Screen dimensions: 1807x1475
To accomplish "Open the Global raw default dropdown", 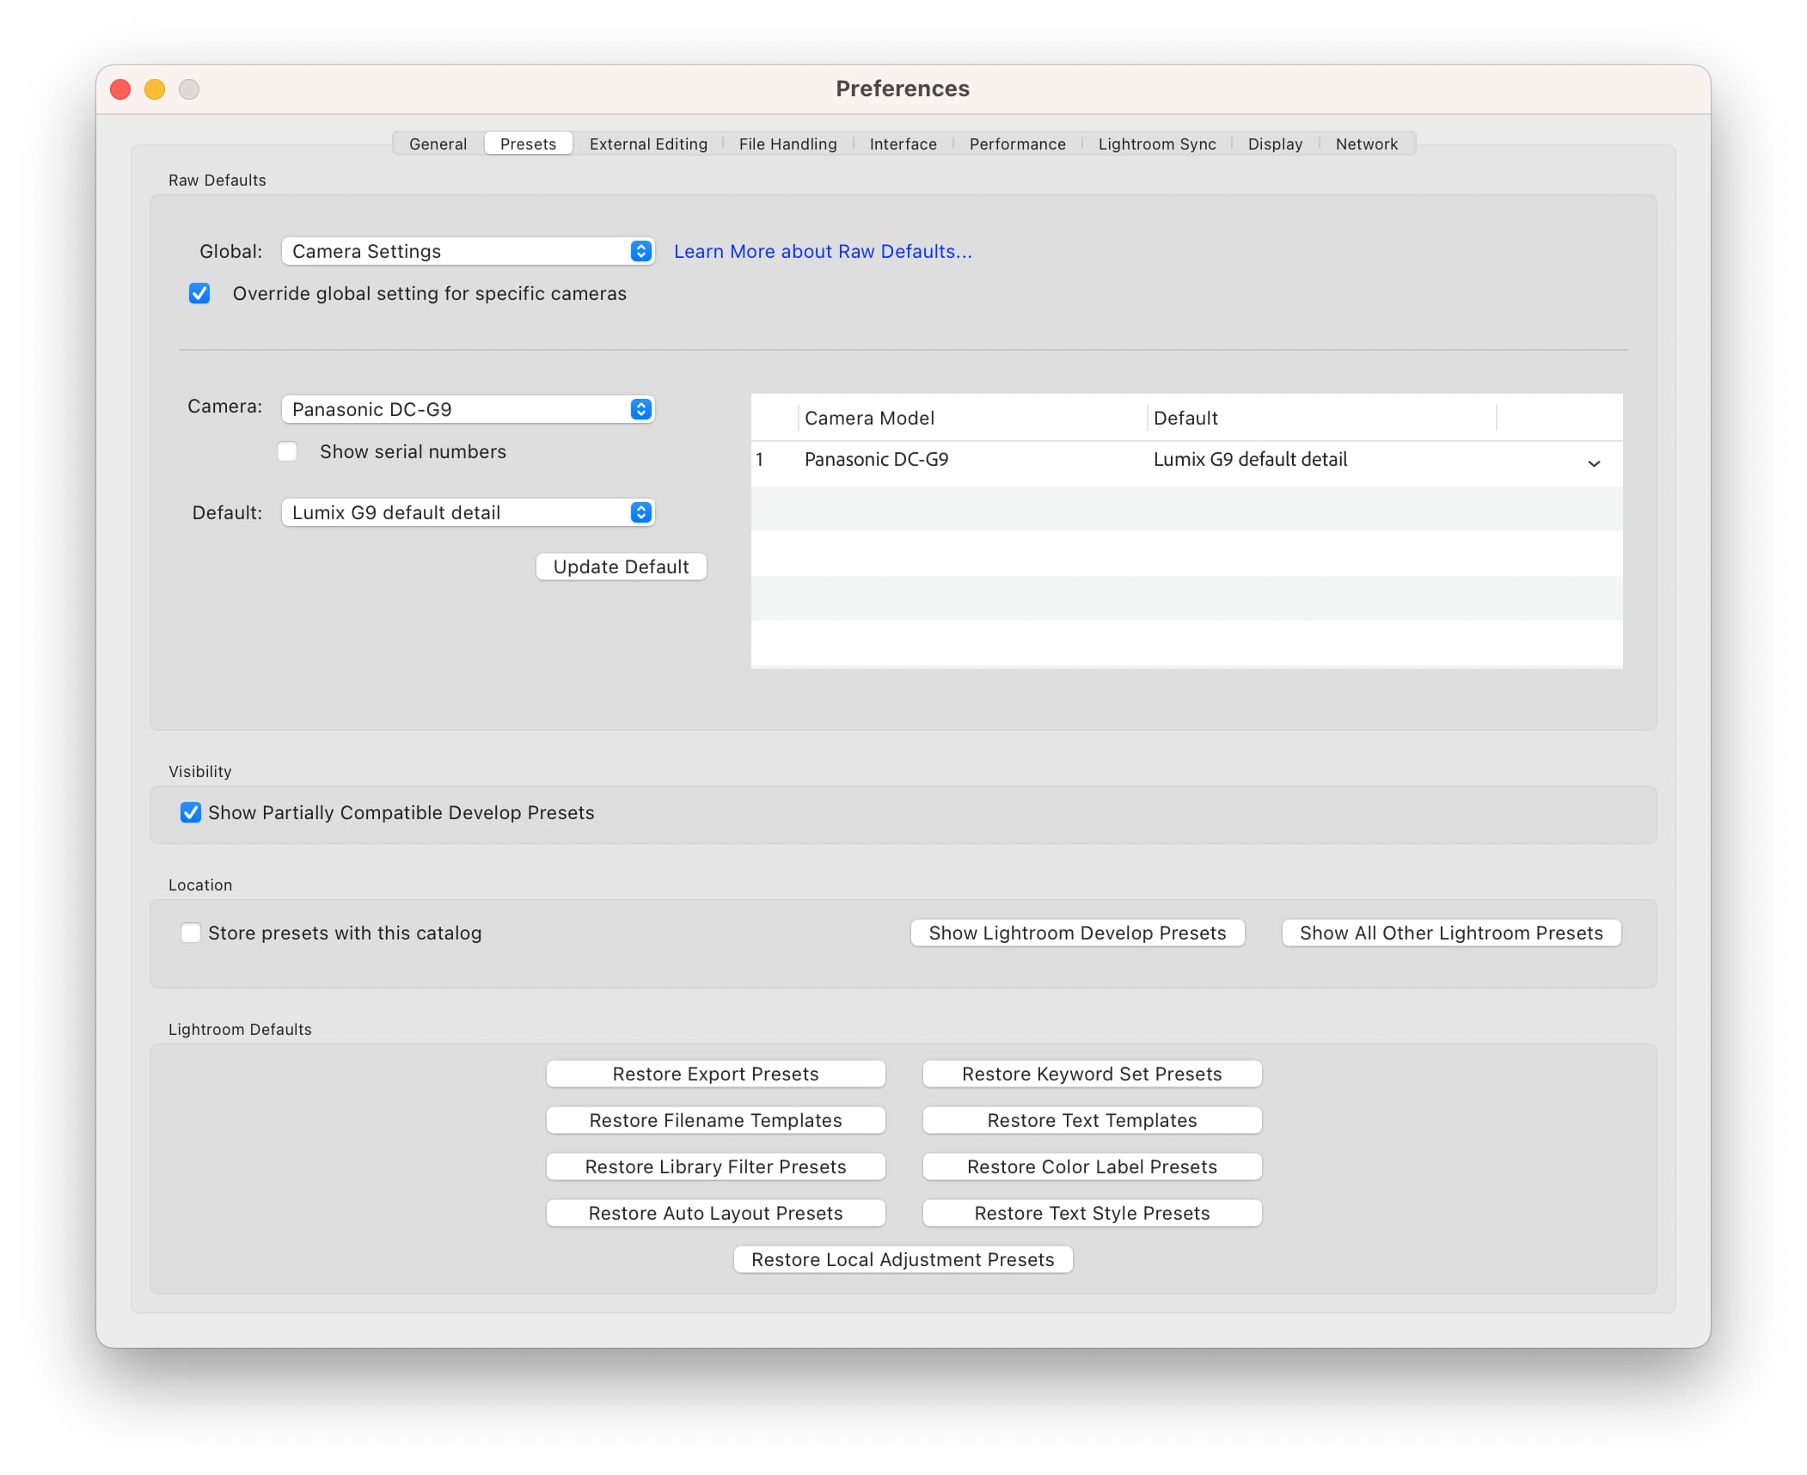I will 468,251.
